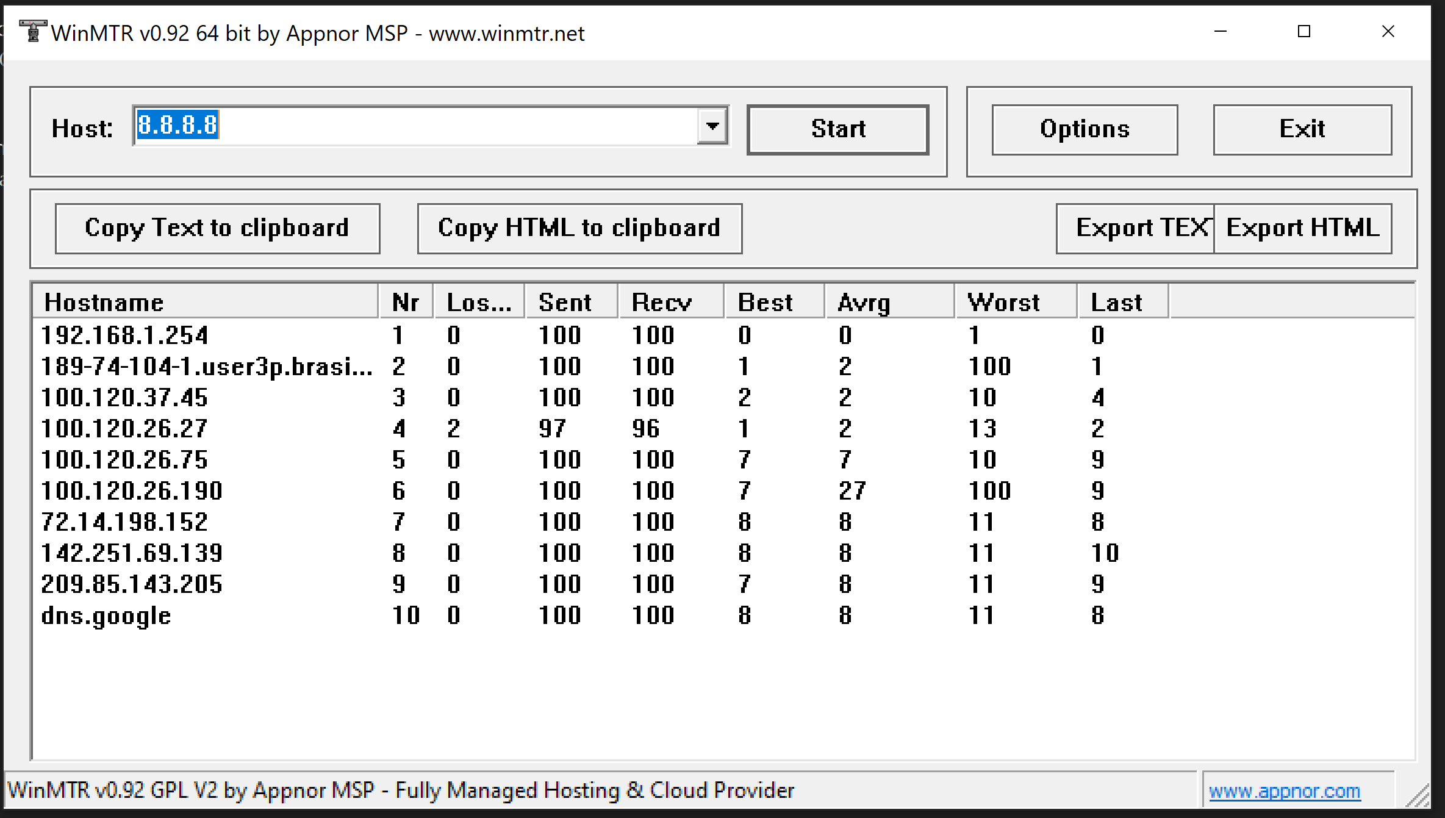This screenshot has width=1445, height=818.
Task: Start the trace with Start button
Action: click(x=838, y=129)
